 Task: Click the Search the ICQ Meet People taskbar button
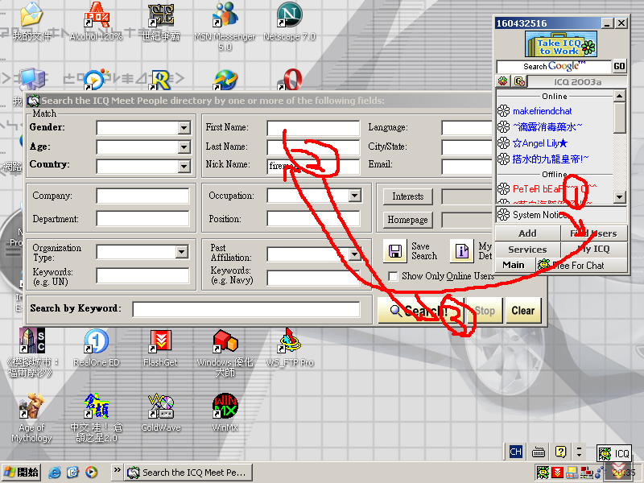coord(188,473)
